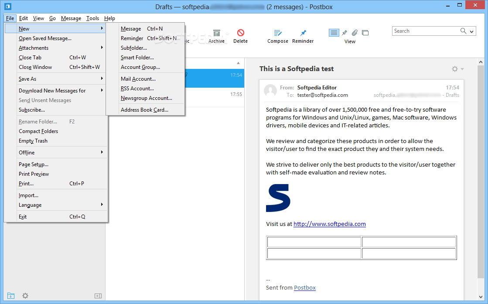Click the folder download icon at bottom left
Image resolution: width=488 pixels, height=304 pixels.
[10, 296]
